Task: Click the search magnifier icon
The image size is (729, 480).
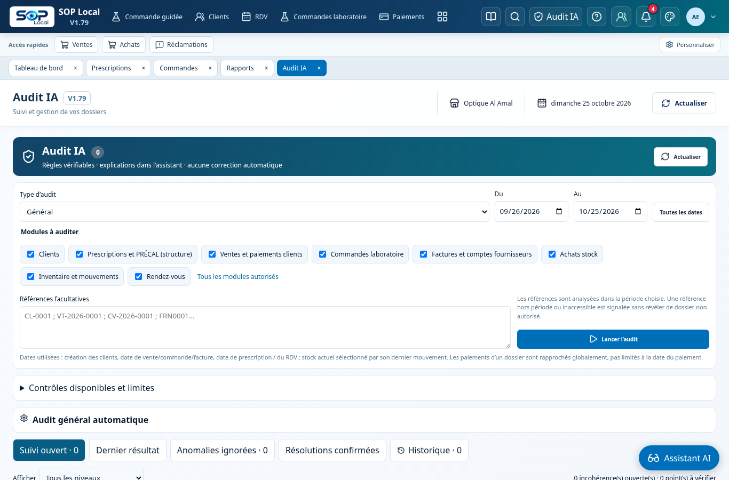Action: 515,17
